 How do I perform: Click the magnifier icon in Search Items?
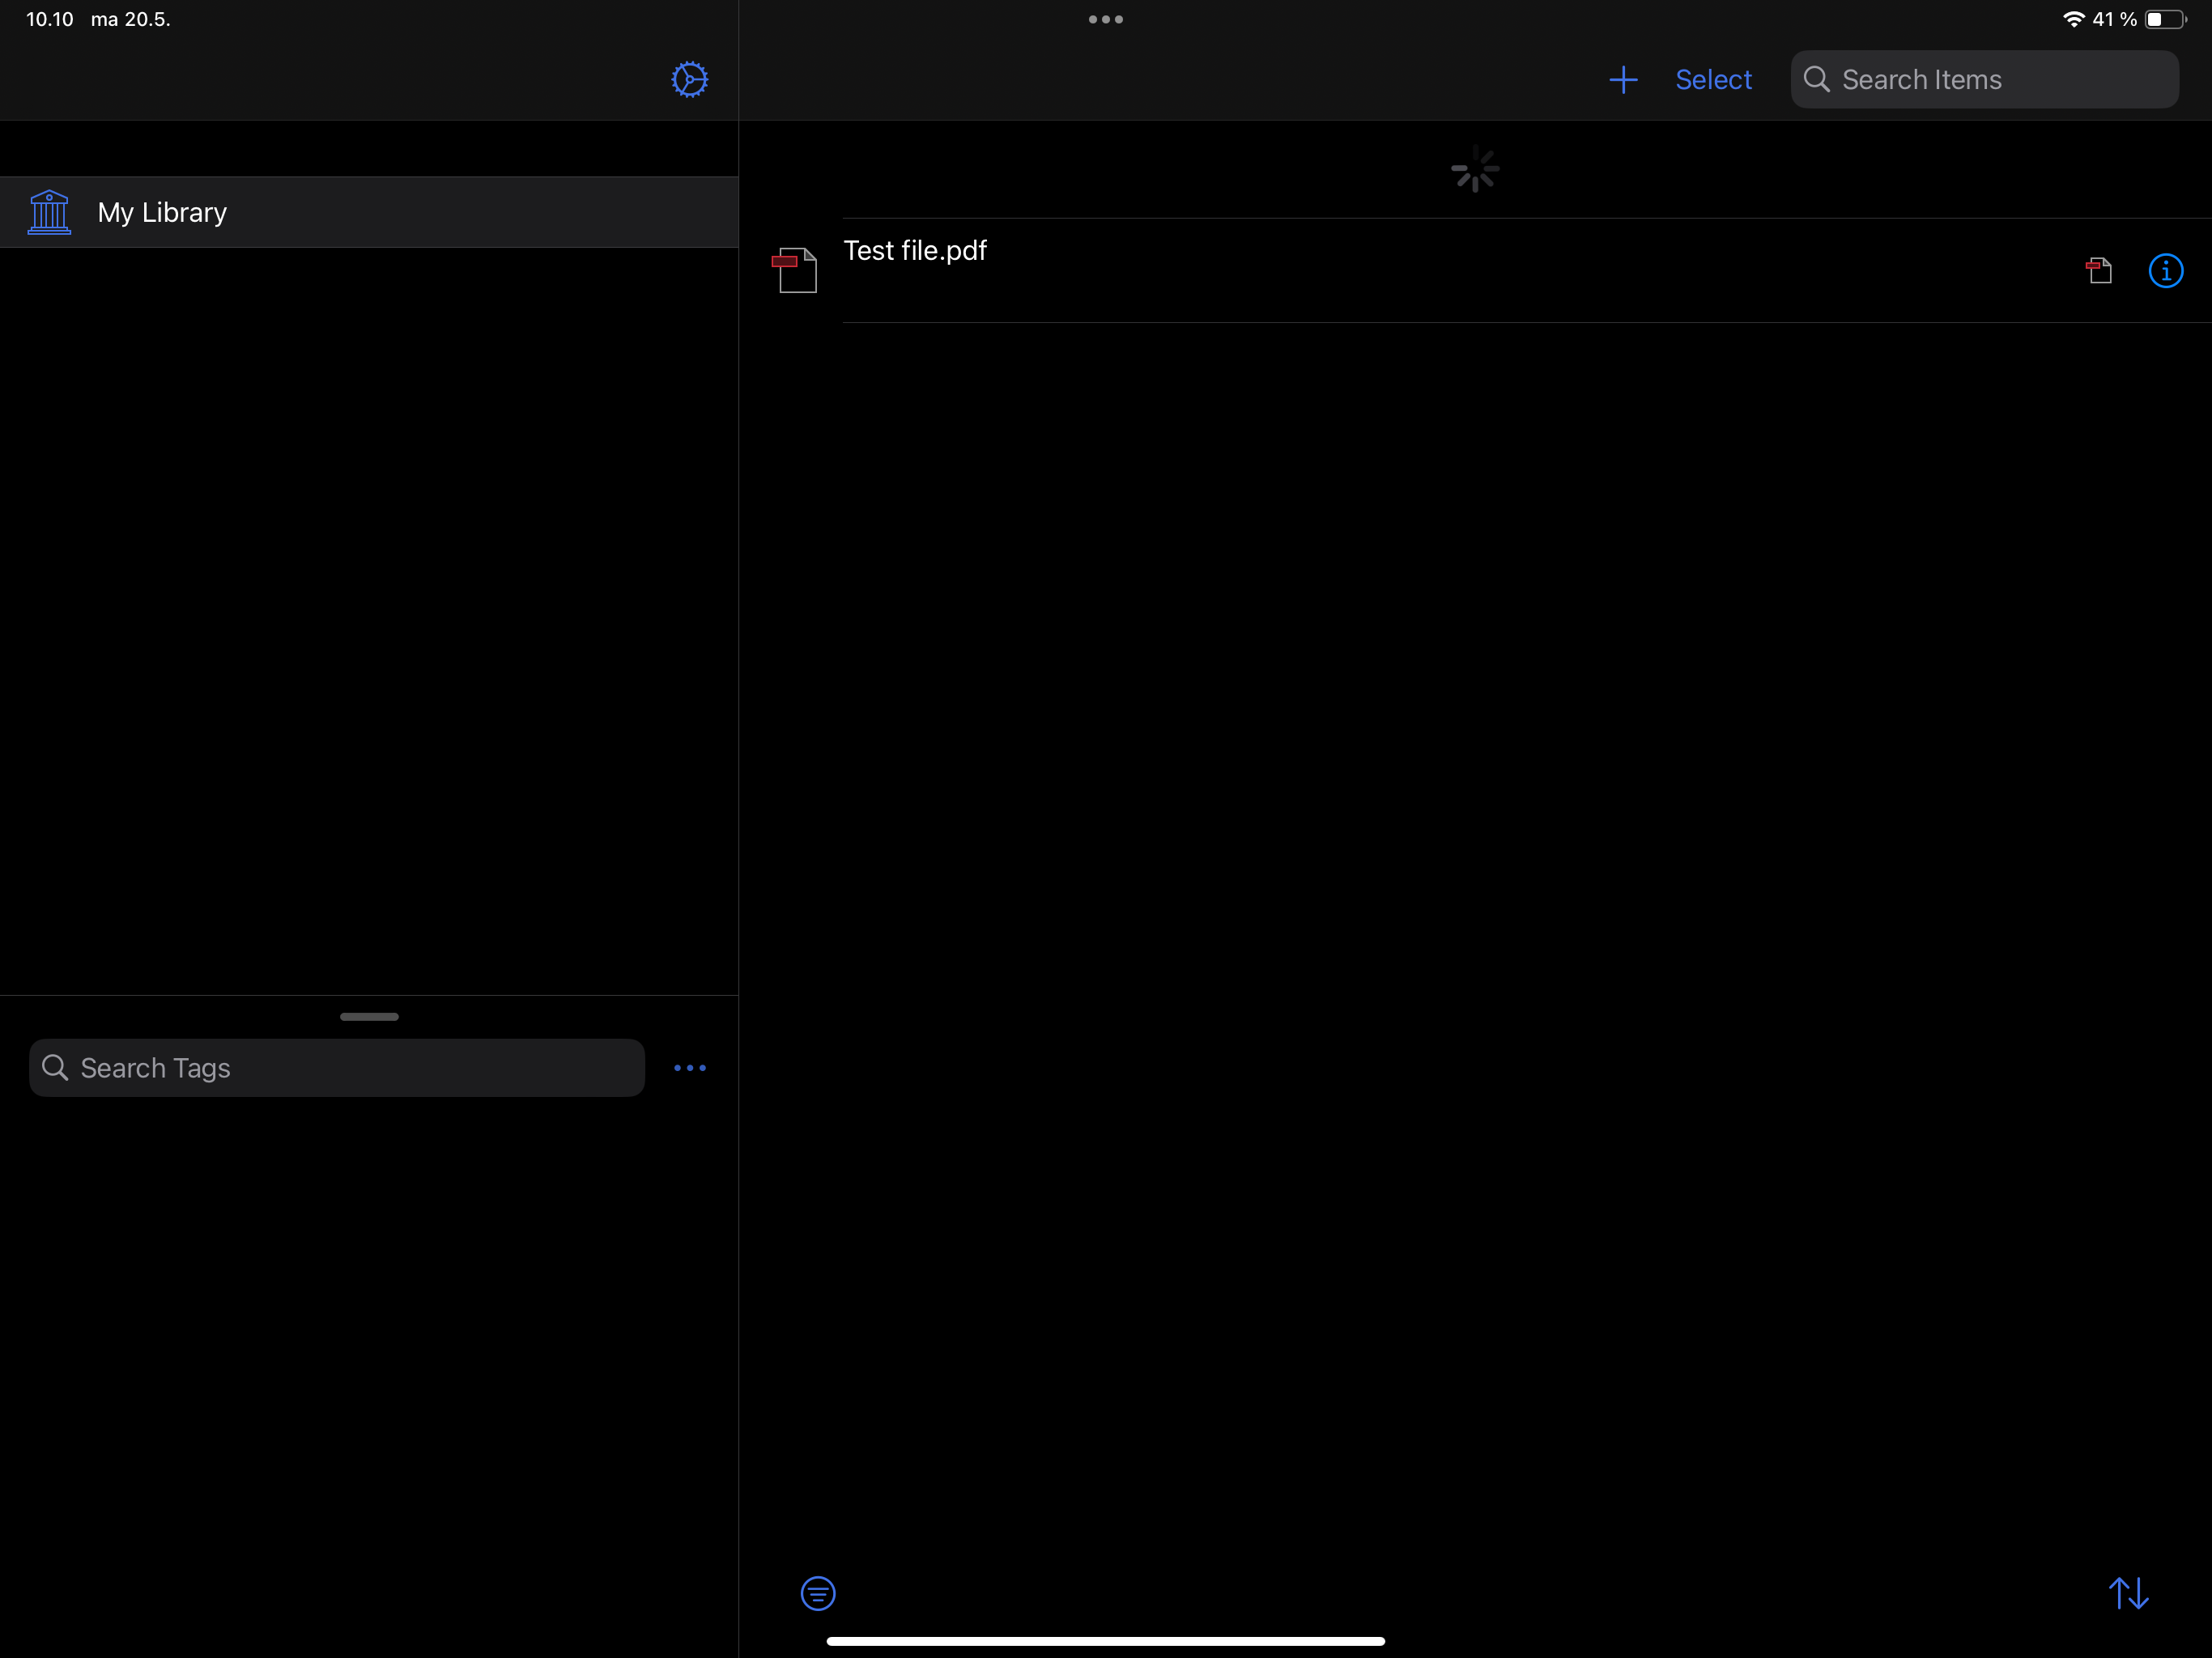pos(1816,80)
